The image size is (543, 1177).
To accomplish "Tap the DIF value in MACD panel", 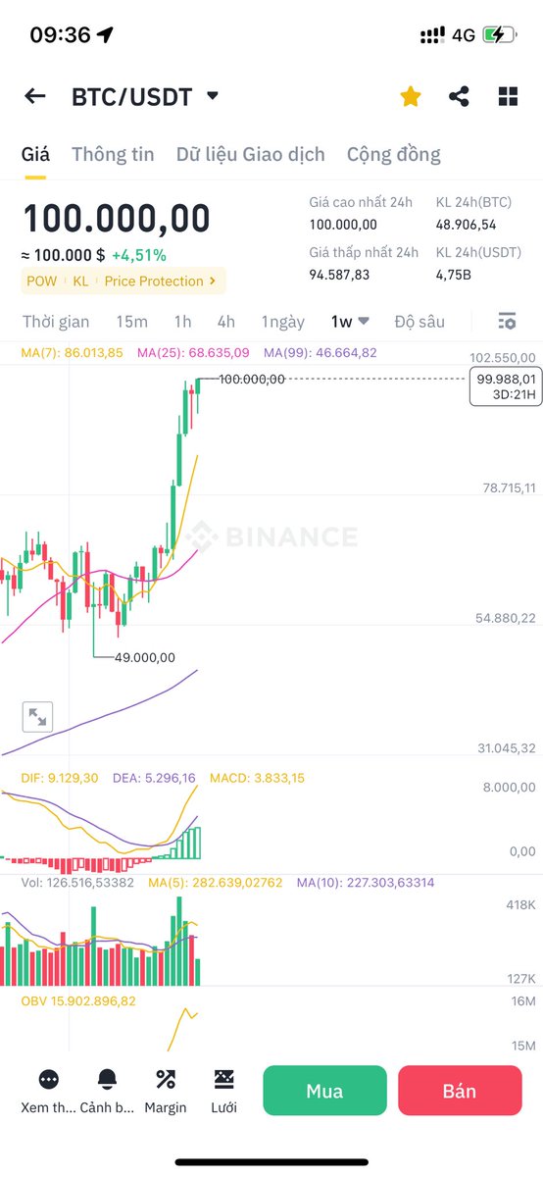I will pos(60,778).
